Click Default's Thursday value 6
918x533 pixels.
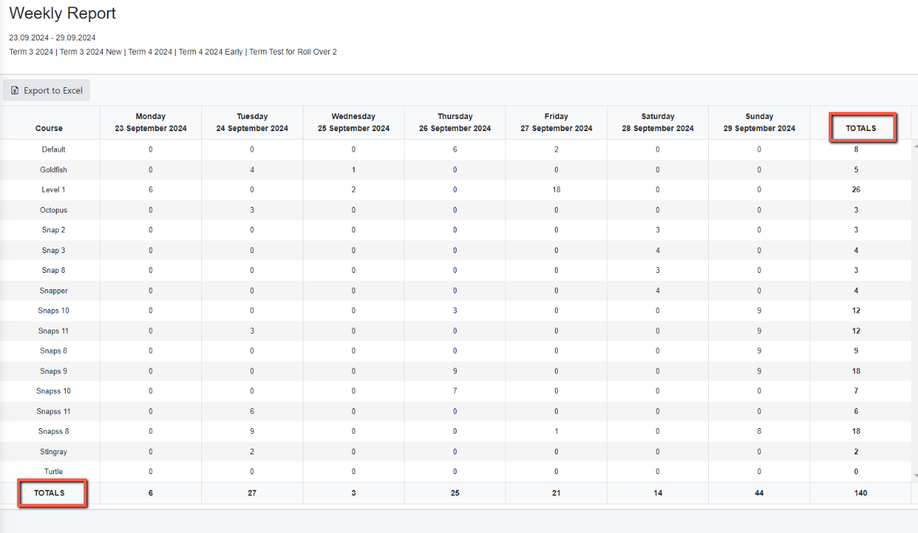455,150
